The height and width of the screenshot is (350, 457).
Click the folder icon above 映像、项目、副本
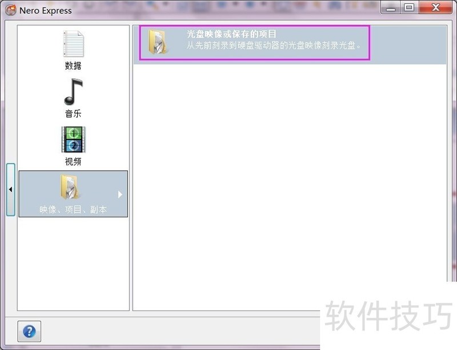(x=70, y=188)
